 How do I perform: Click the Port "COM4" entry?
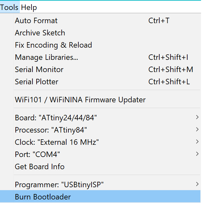pos(38,155)
